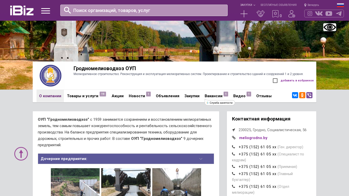Open the Telegram channel icon
Image resolution: width=349 pixels, height=196 pixels.
(339, 14)
